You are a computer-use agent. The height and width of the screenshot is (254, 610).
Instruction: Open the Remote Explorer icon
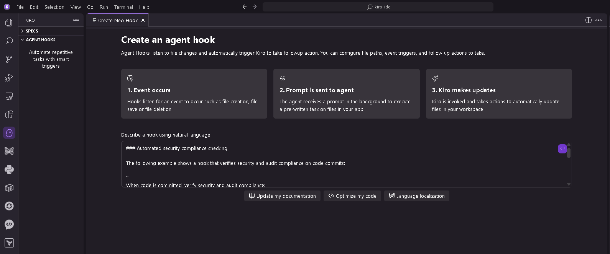[x=9, y=96]
